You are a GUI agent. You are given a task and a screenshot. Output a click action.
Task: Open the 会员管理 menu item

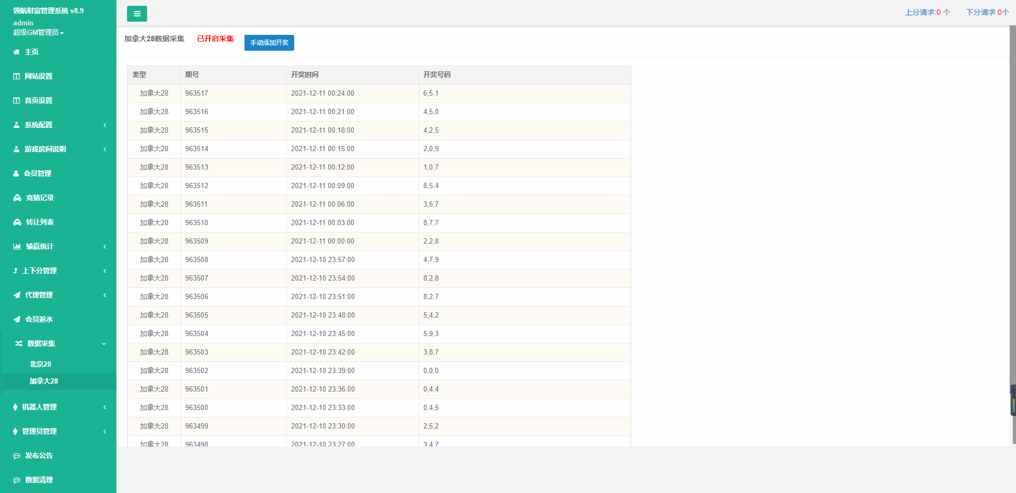click(58, 173)
